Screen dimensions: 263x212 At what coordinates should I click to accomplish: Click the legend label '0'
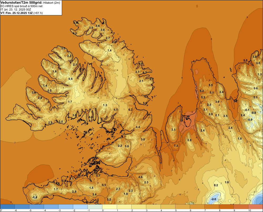point(103,210)
